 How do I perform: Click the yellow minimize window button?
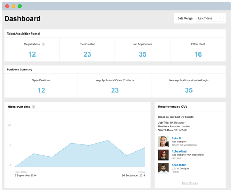(x=13, y=6)
